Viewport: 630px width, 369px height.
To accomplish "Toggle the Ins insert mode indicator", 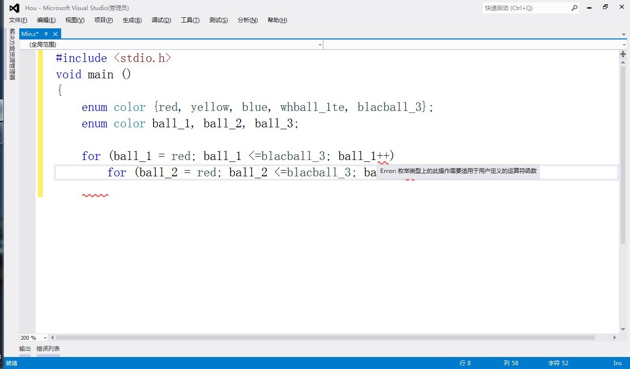I will [x=617, y=363].
